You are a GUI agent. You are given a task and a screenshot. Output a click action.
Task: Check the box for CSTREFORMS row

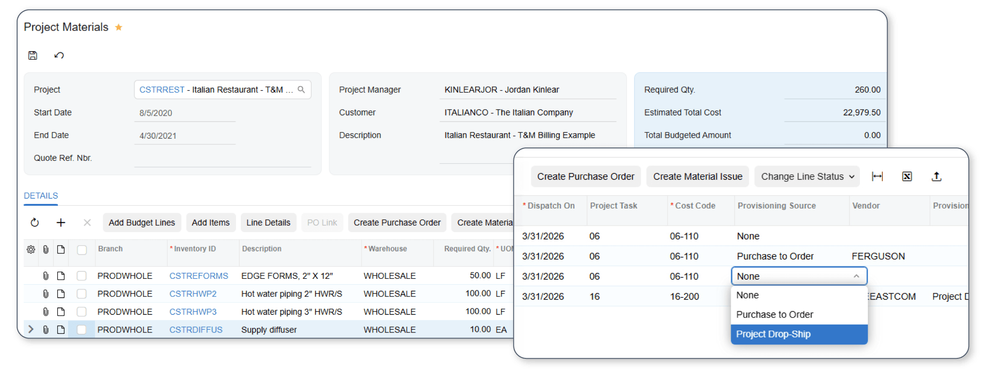[x=82, y=276]
